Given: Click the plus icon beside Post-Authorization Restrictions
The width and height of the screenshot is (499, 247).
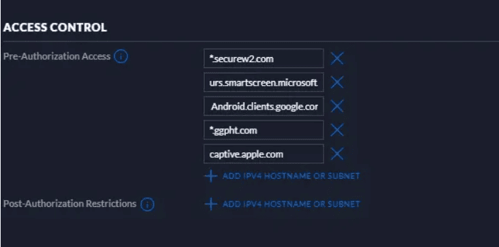Looking at the screenshot, I should coord(211,204).
